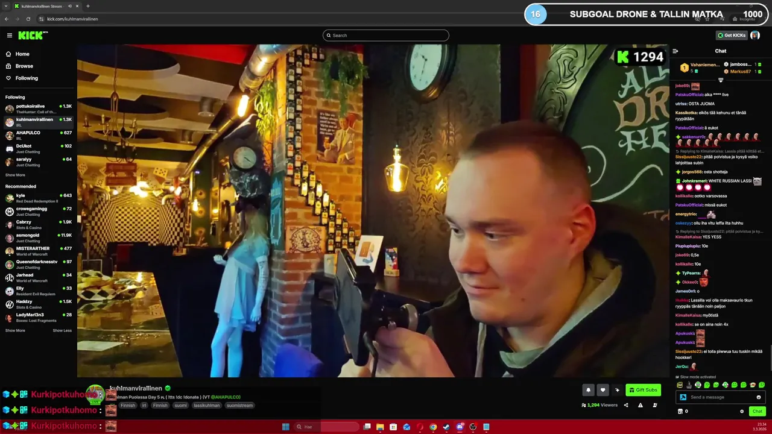Open Browse in sidebar
The height and width of the screenshot is (434, 772).
click(x=24, y=66)
